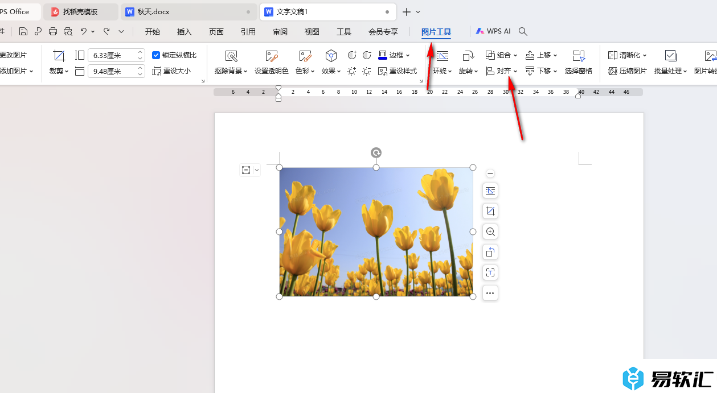717x393 pixels.
Task: Increase contrast with the top-left circle icon
Action: 352,55
